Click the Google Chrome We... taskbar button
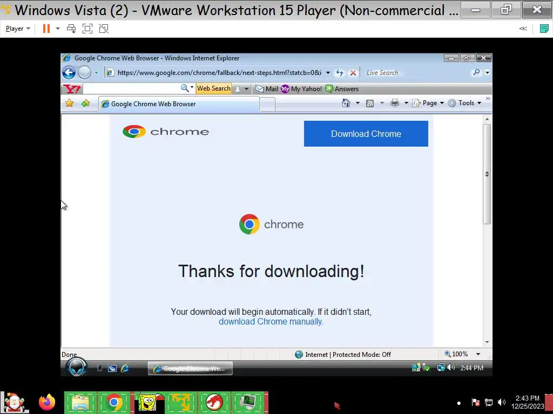Screen dimensions: 553x414 point(190,369)
